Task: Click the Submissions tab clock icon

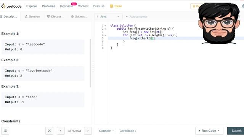Action: click(72, 16)
